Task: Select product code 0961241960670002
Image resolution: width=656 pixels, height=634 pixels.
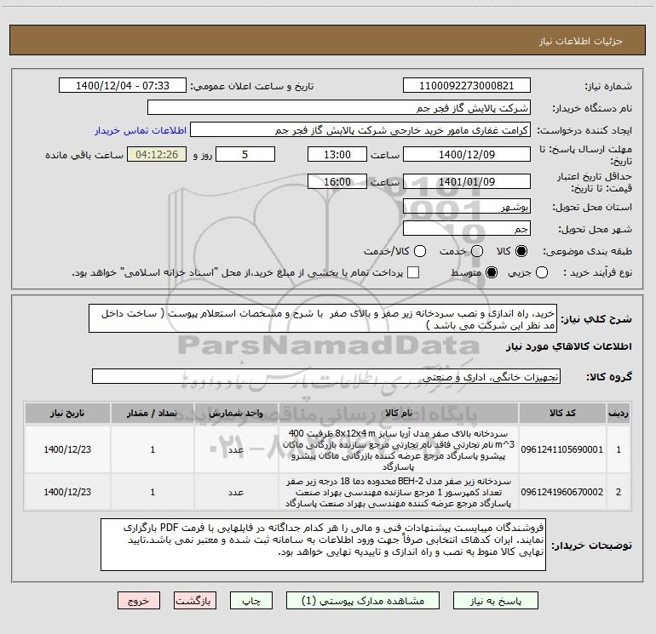Action: [562, 492]
